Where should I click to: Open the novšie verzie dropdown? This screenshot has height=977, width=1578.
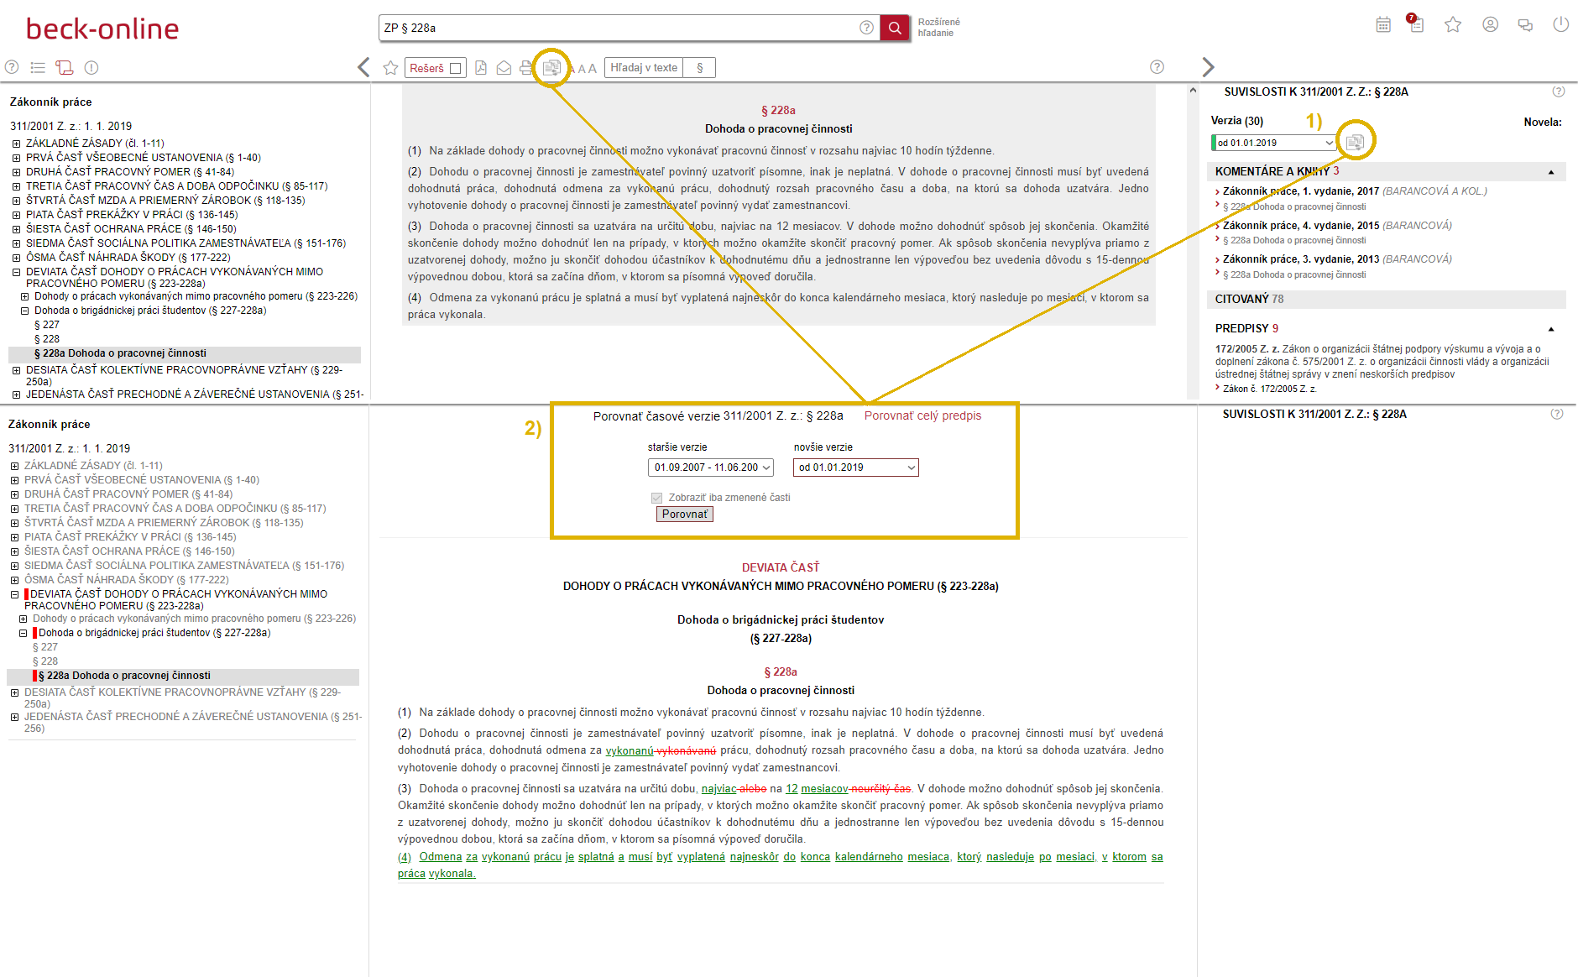pos(856,468)
